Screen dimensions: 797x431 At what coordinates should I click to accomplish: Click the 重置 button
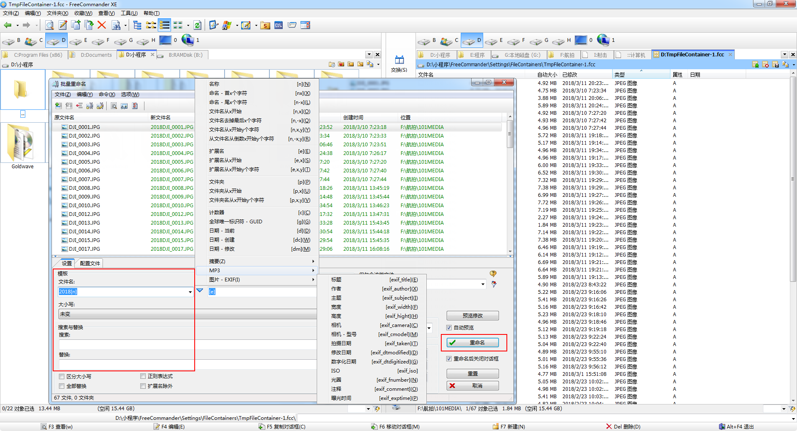pyautogui.click(x=473, y=374)
